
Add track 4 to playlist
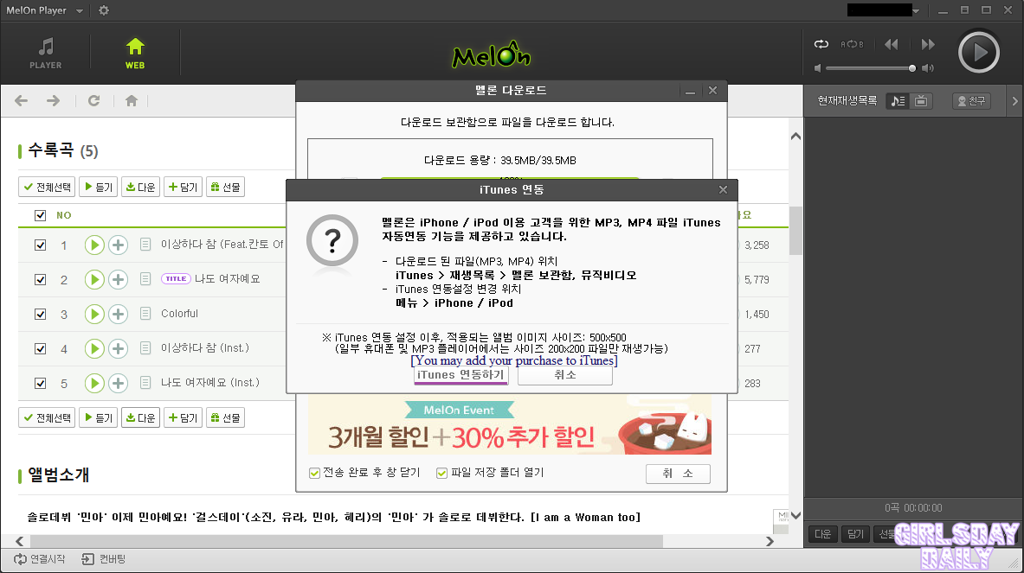[118, 349]
